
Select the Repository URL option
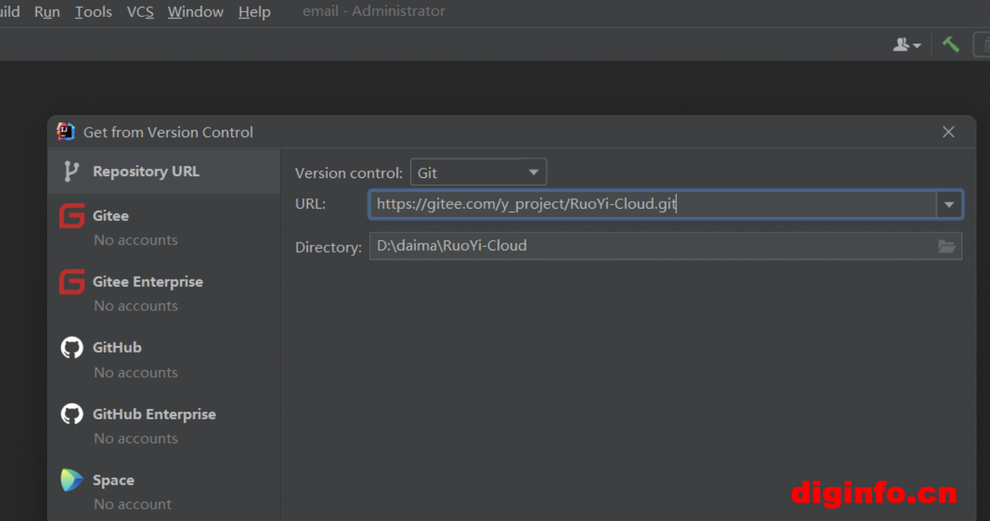tap(165, 171)
